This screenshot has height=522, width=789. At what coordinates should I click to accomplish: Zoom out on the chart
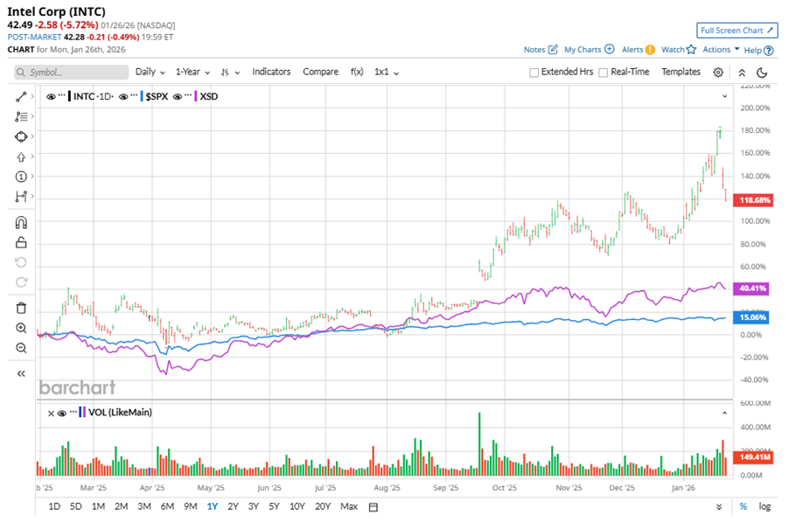tap(21, 348)
